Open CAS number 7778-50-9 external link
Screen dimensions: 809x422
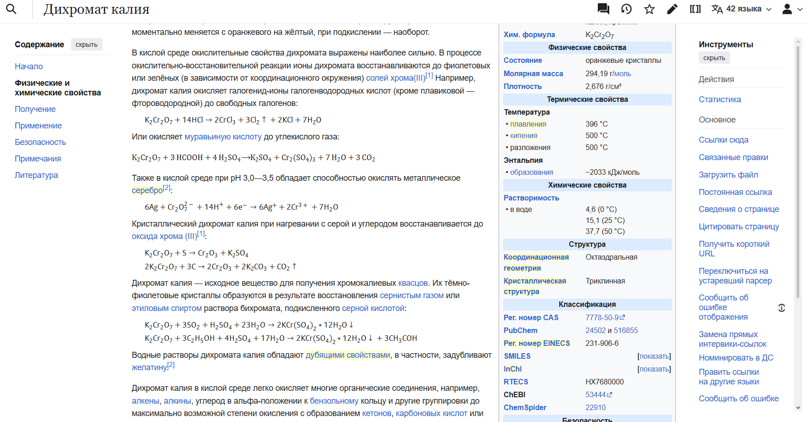click(x=605, y=317)
